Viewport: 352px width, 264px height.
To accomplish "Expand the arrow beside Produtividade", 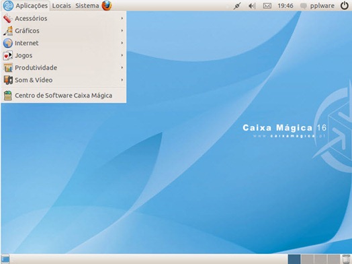I will [x=122, y=67].
